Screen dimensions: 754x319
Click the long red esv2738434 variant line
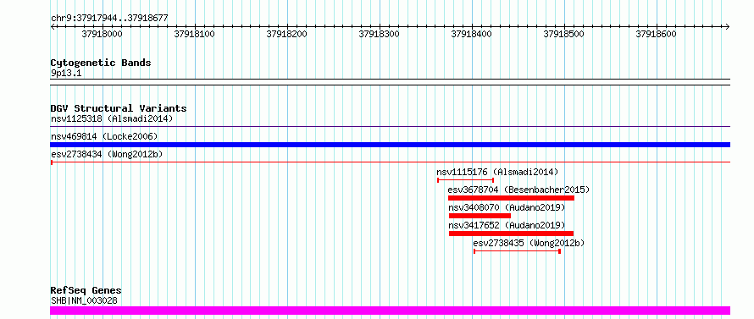390,162
